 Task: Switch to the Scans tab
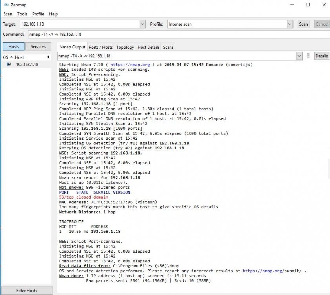(x=168, y=47)
